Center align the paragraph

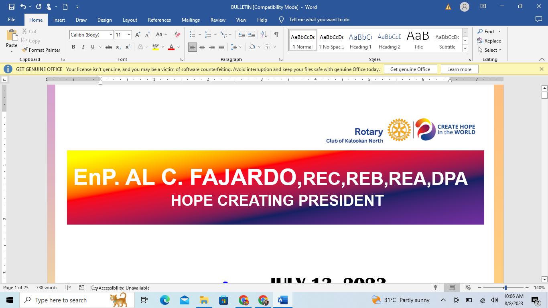[x=202, y=47]
